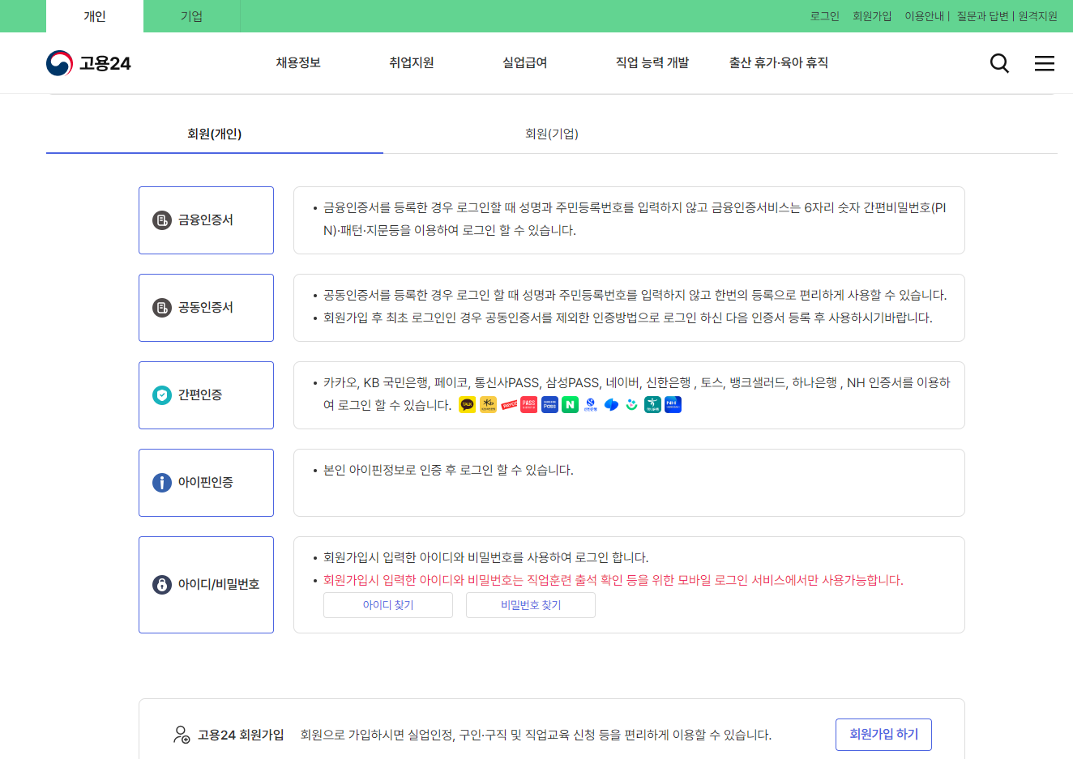Click the Samsung Pass authentication icon

coord(549,404)
